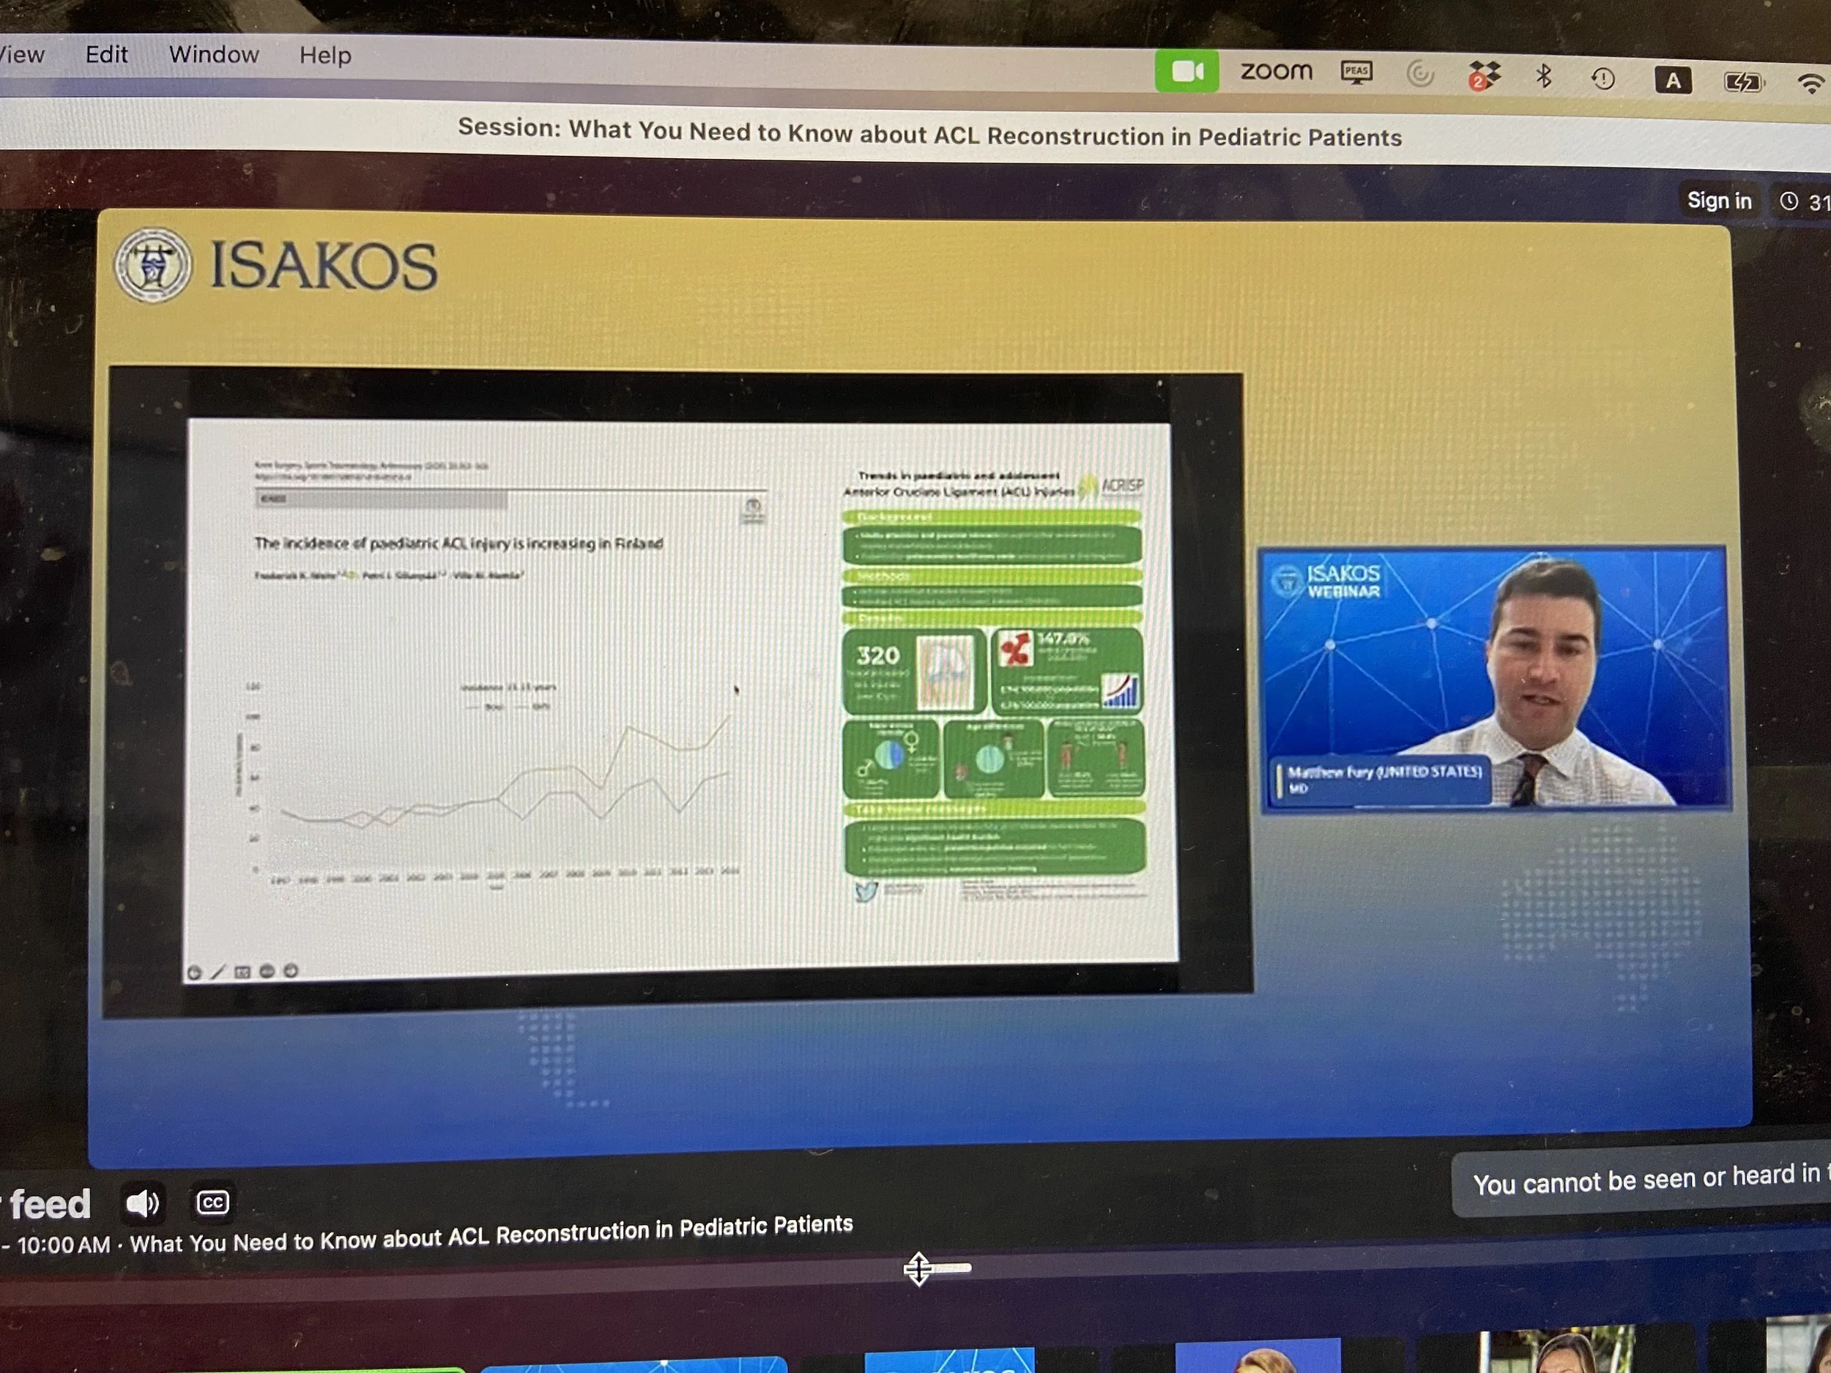Click the '320' figure on the infographic
The height and width of the screenshot is (1373, 1831).
[x=877, y=655]
